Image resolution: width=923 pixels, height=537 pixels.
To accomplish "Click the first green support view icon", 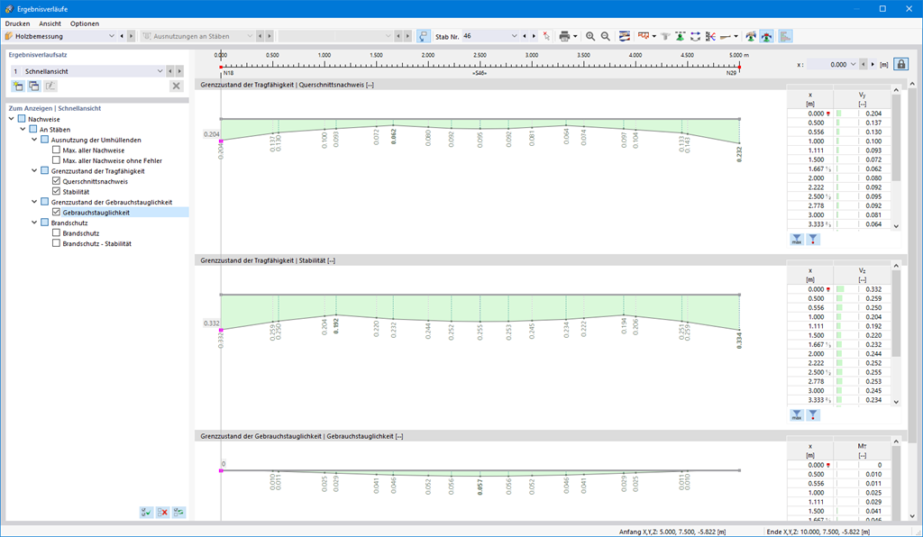I will 751,36.
